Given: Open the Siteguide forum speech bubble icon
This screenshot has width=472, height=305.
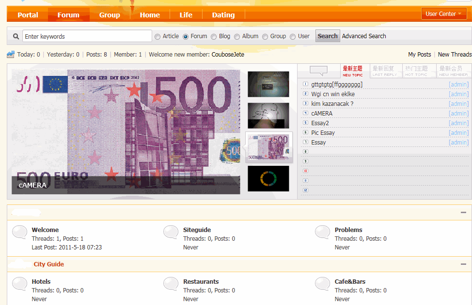Looking at the screenshot, I should coord(171,232).
